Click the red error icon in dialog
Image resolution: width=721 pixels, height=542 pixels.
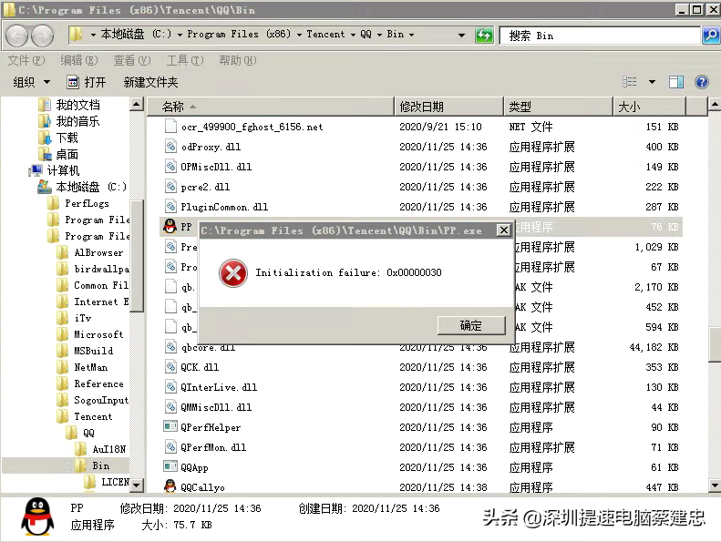coord(233,272)
